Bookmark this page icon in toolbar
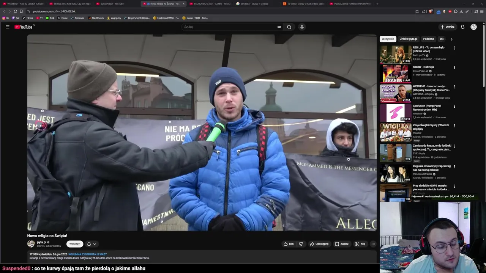Viewport: 486px width, 273px height. point(21,11)
